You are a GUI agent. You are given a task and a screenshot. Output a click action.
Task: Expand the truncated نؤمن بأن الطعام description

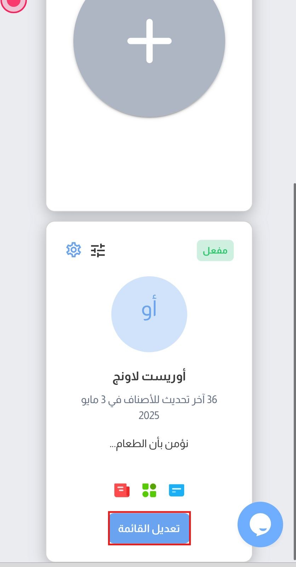click(149, 444)
